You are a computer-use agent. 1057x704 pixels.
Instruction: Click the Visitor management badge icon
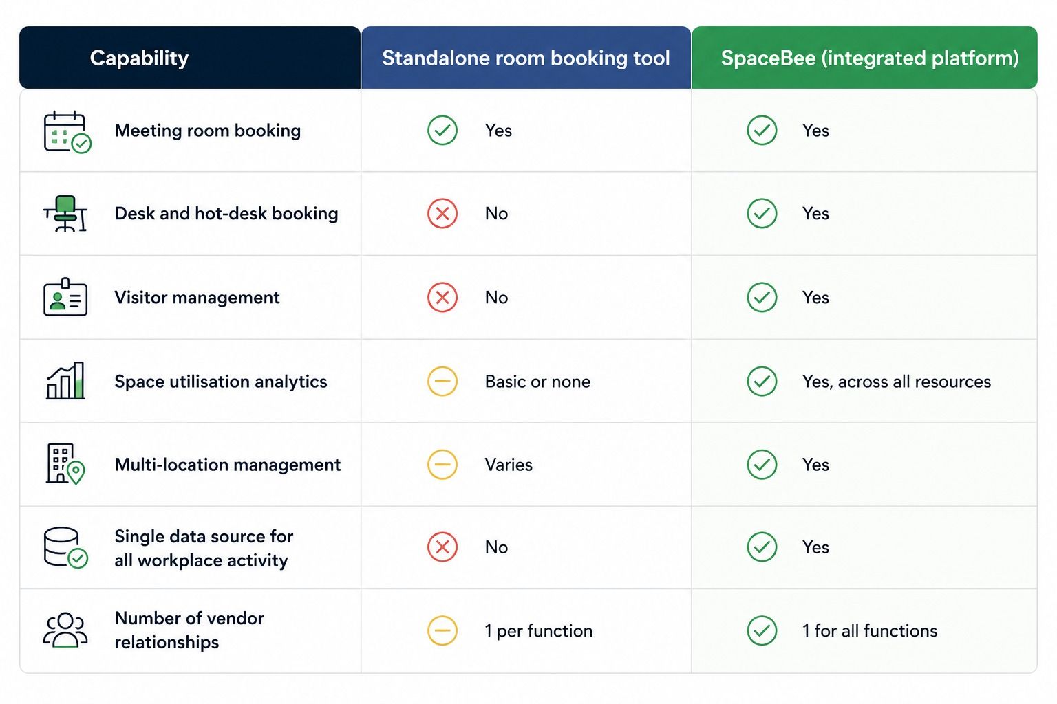65,297
